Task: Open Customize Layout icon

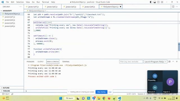Action: (x=162, y=2)
